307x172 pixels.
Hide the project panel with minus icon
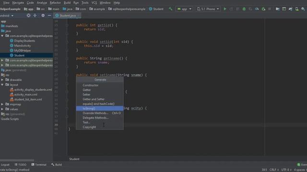(49, 15)
